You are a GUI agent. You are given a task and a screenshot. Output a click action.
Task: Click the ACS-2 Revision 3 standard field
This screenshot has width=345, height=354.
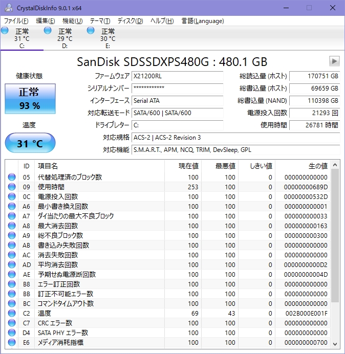tap(235, 137)
